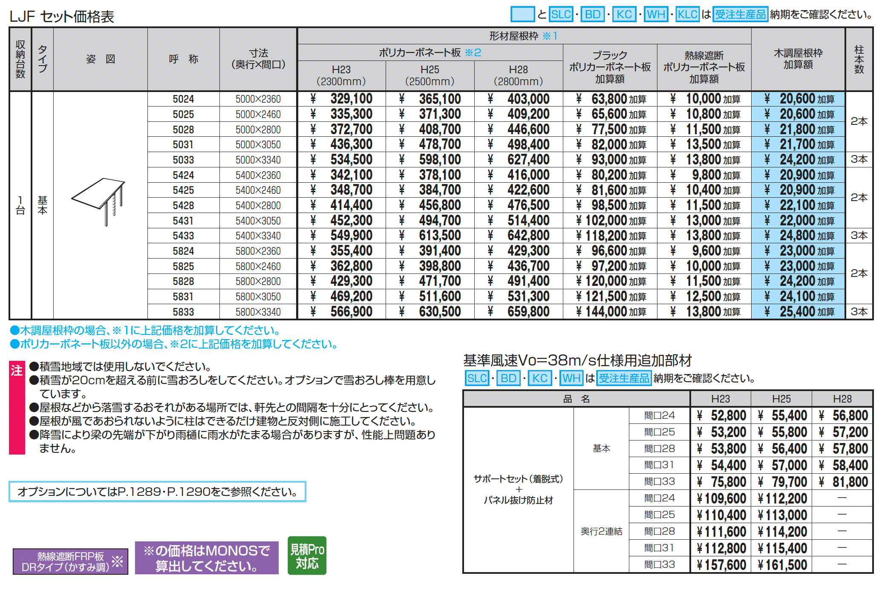Viewport: 882px width, 590px height.
Task: Click the 受注生産品 label above the support set table
Action: tap(624, 378)
